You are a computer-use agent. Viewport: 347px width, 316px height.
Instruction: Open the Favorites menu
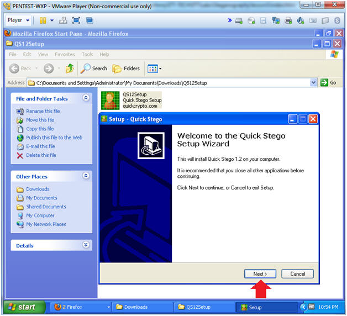65,55
